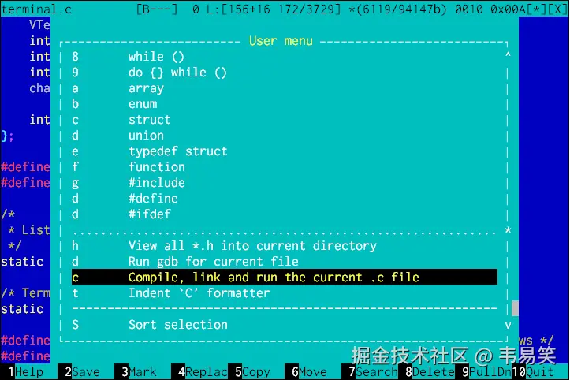Click the [X] close marker in the status line
Viewport: 570px width, 380px height.
point(558,9)
